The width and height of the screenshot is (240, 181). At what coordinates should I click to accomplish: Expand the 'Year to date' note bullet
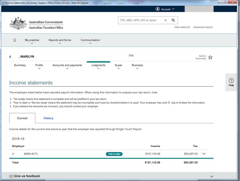tap(10, 103)
